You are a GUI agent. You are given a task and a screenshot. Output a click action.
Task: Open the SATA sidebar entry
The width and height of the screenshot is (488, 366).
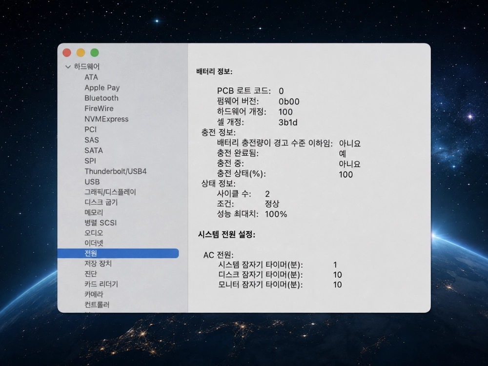coord(94,150)
